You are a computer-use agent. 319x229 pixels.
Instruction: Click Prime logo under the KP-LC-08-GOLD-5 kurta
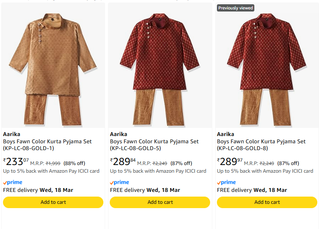pos(120,182)
